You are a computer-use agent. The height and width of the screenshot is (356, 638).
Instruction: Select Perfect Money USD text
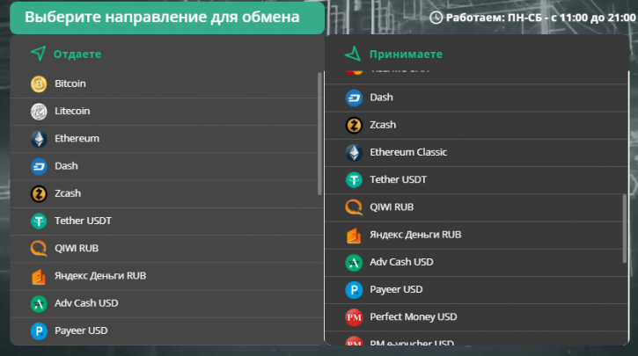[413, 317]
